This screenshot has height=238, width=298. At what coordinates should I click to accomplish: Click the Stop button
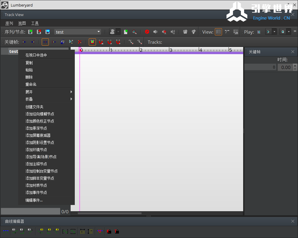pos(283,32)
